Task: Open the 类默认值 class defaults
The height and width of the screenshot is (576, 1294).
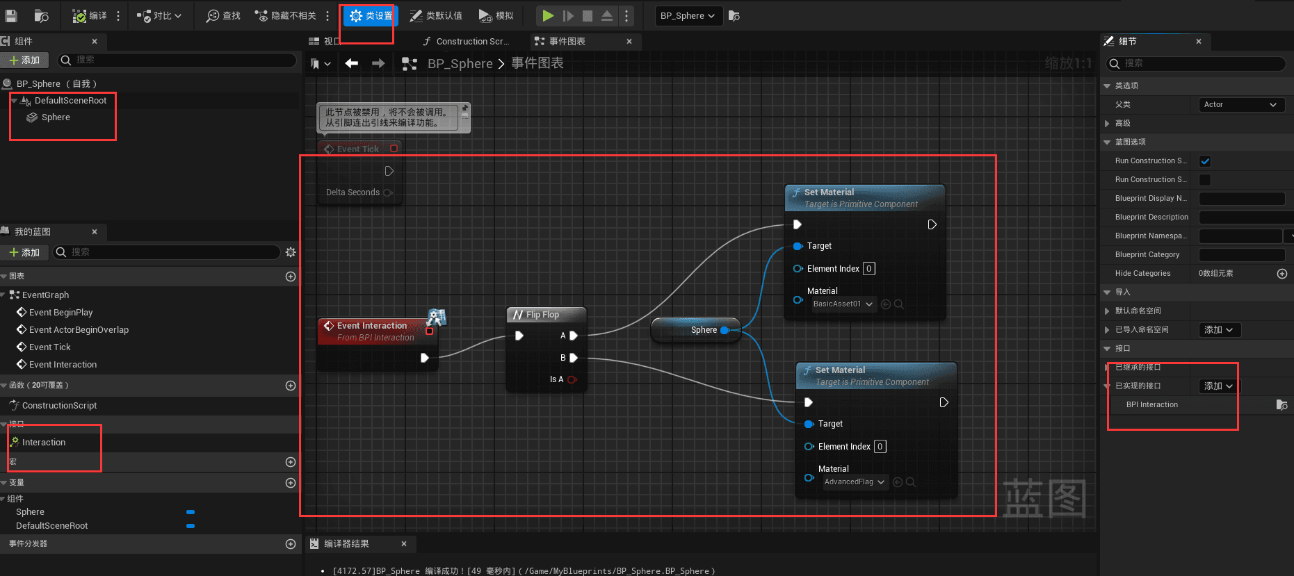Action: [435, 15]
